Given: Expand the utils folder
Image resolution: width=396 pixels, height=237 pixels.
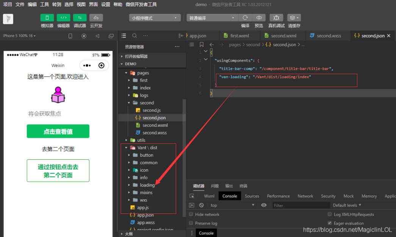Looking at the screenshot, I should [x=152, y=140].
